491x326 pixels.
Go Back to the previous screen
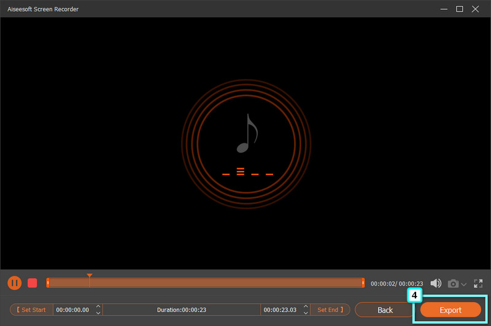[385, 310]
